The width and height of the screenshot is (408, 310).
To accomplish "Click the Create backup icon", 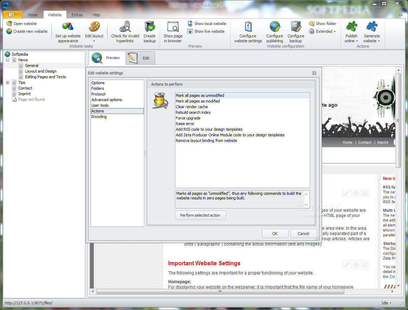I will tap(150, 26).
